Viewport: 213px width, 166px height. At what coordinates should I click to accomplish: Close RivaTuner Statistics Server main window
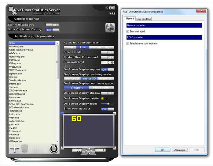[x=114, y=8]
